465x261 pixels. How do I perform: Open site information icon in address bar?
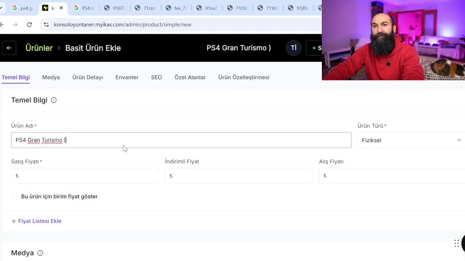coord(46,25)
